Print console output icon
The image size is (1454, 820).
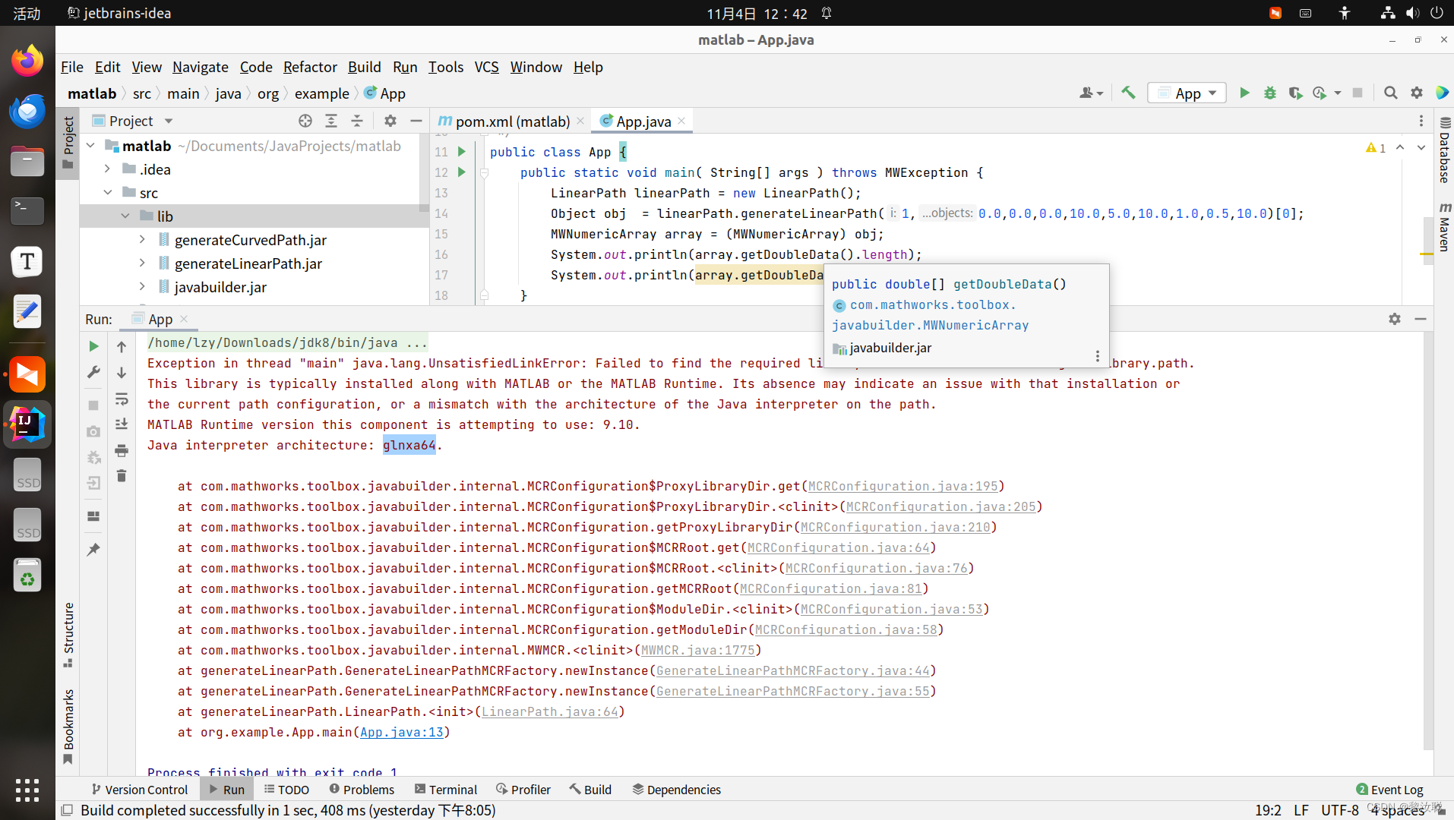coord(122,451)
